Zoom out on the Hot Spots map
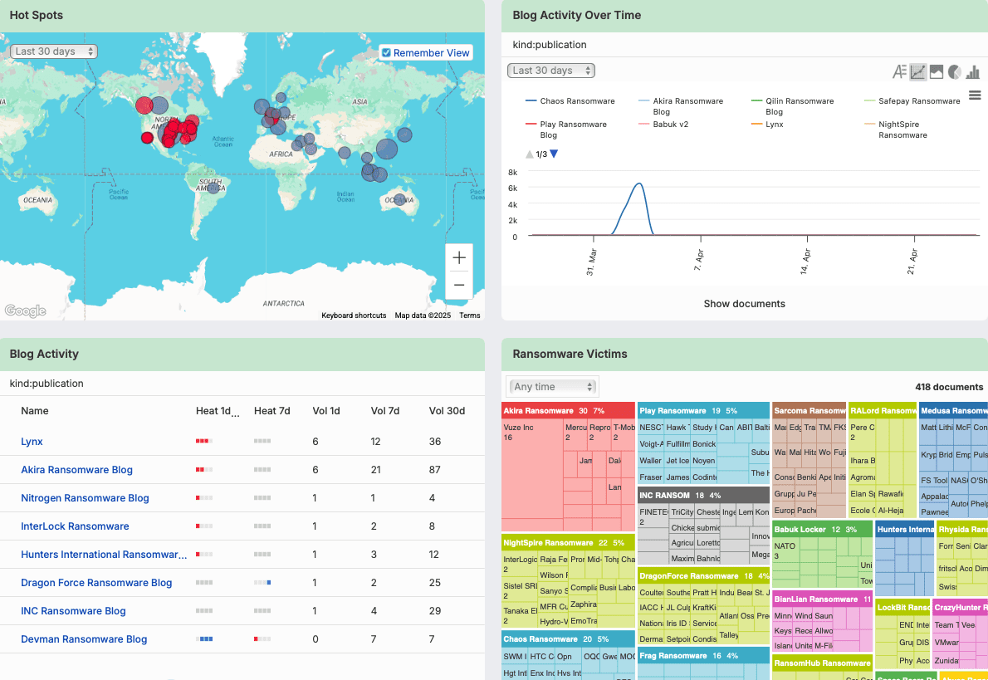This screenshot has width=988, height=680. [459, 285]
